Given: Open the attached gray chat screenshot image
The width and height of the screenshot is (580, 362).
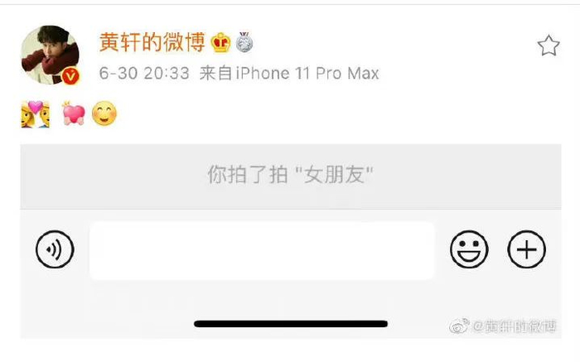Looking at the screenshot, I should (291, 241).
